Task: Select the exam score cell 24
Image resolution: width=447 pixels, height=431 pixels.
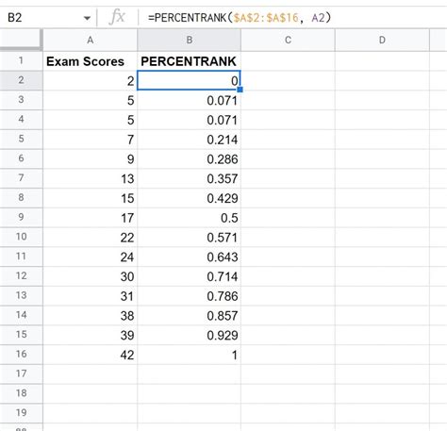Action: [x=91, y=257]
